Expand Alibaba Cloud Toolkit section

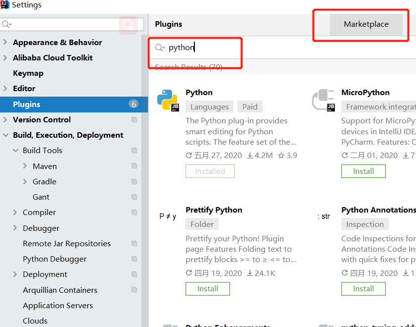5,57
